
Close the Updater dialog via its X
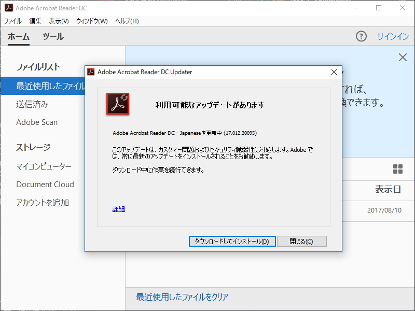(x=334, y=72)
